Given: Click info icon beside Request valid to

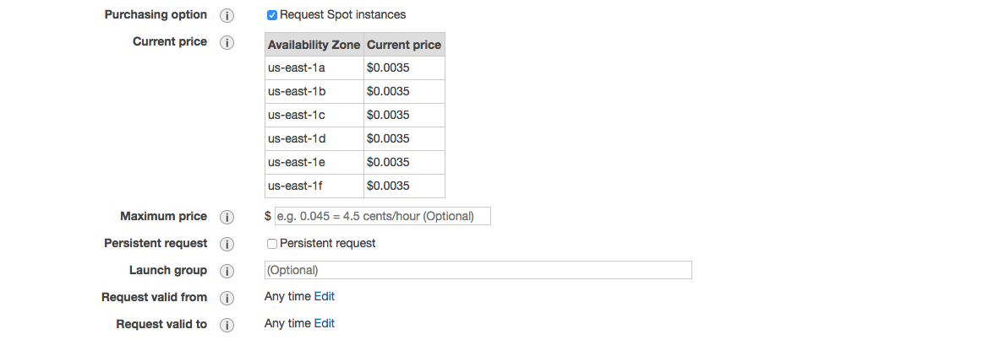Looking at the screenshot, I should [x=227, y=325].
